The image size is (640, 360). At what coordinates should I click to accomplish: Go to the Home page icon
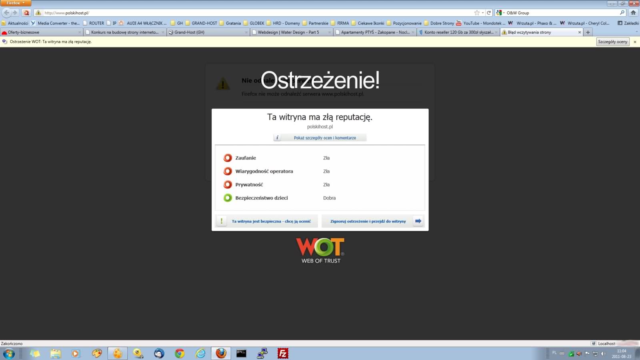pyautogui.click(x=633, y=13)
